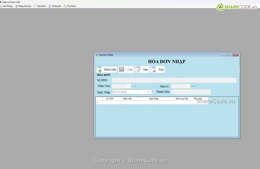The height and width of the screenshot is (169, 260).
Task: Open the Ngày Nhập date picker calendar
Action: point(149,92)
